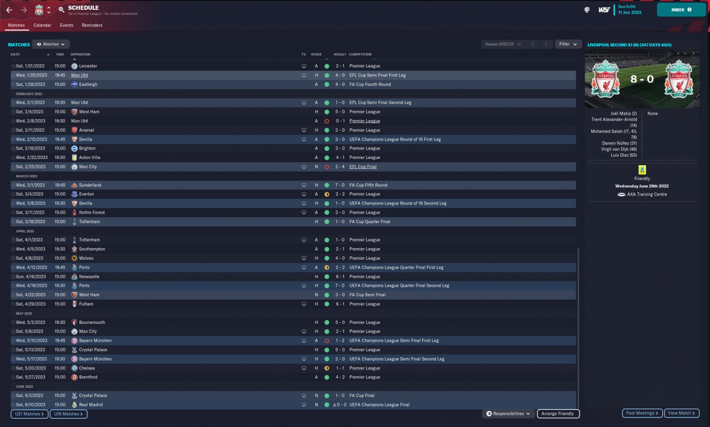Go forward with the right arrow
710x427 pixels.
24,10
